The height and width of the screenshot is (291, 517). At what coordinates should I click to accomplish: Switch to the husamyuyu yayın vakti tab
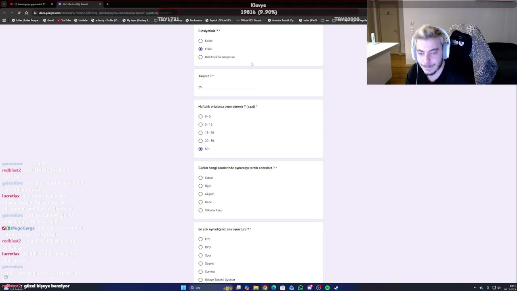30,4
